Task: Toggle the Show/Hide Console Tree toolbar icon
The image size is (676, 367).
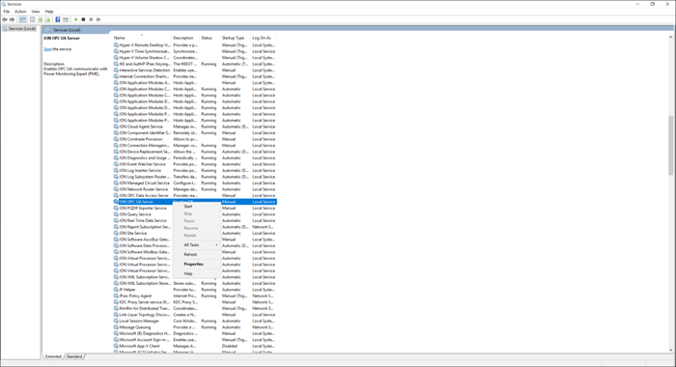Action: (x=23, y=19)
